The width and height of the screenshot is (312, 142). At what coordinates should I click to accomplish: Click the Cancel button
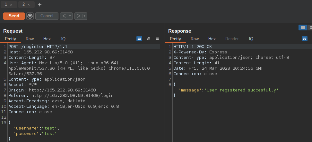point(47,16)
